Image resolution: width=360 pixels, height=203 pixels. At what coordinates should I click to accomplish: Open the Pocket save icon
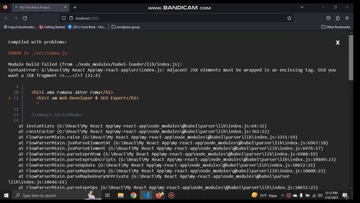[x=328, y=18]
